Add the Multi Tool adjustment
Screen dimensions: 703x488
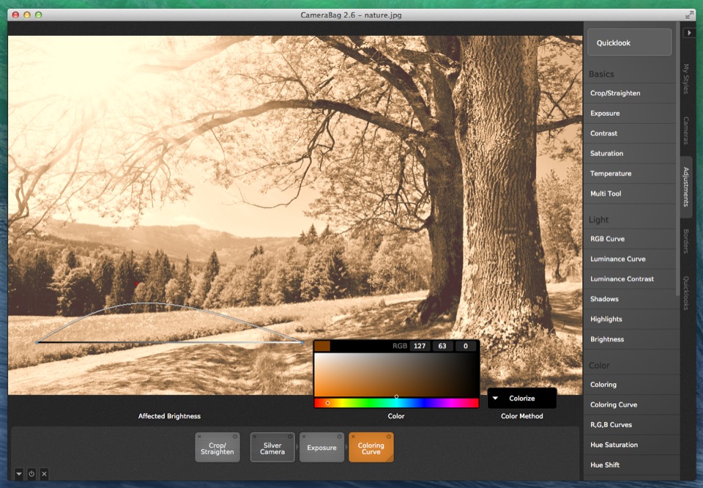click(630, 193)
